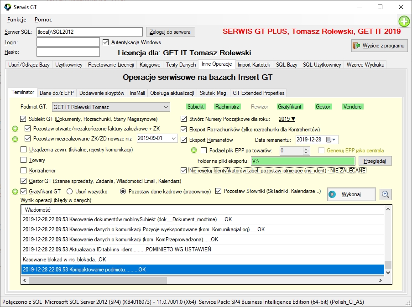The height and width of the screenshot is (307, 412).
Task: Open the Resetowanie Licencji tab
Action: point(111,65)
